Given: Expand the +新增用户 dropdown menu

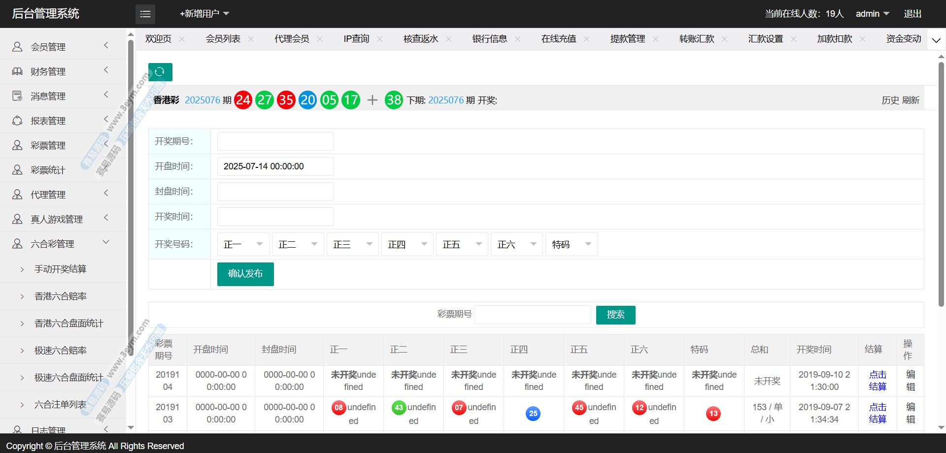Looking at the screenshot, I should 204,14.
